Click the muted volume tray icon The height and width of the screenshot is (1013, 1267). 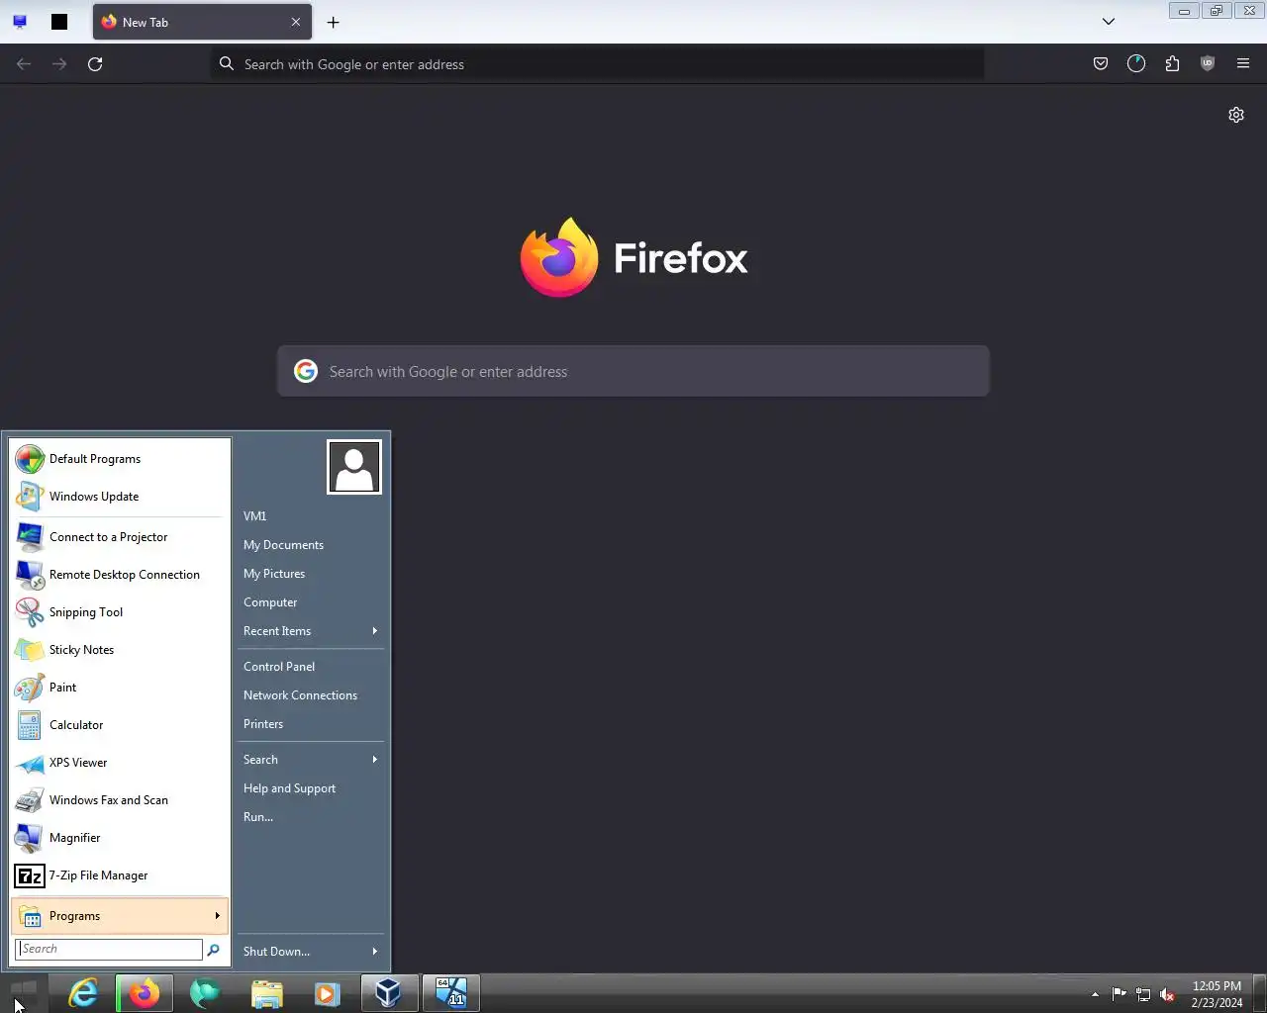(x=1168, y=994)
